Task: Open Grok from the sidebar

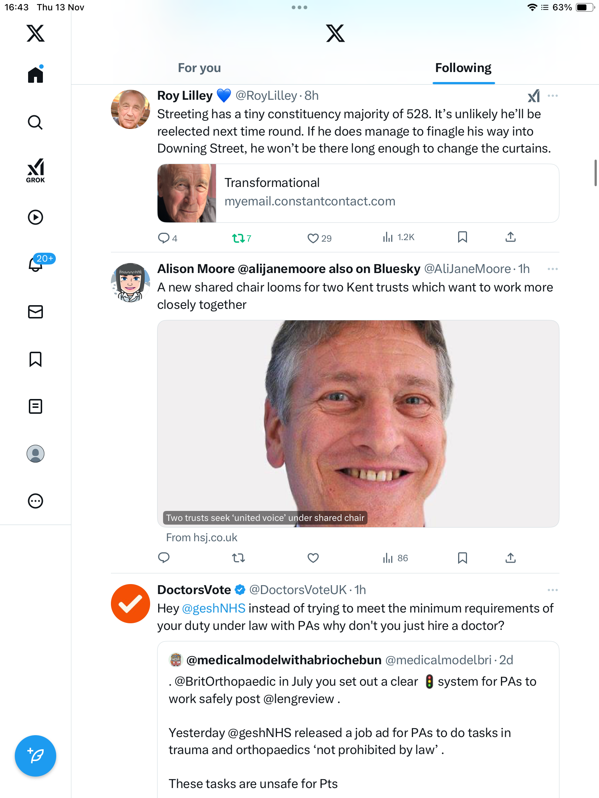Action: pos(35,170)
